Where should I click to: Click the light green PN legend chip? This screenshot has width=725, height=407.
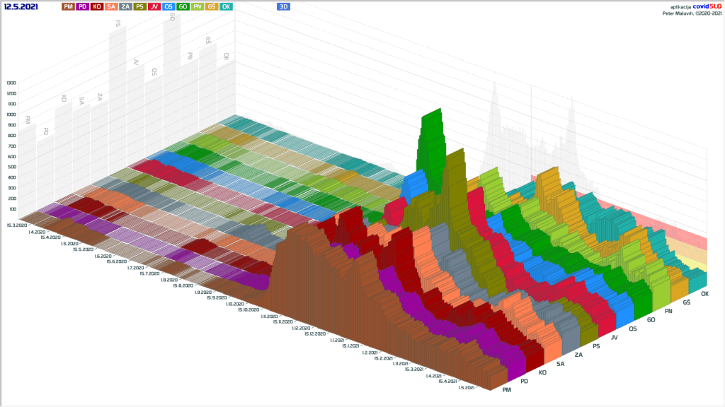(198, 6)
